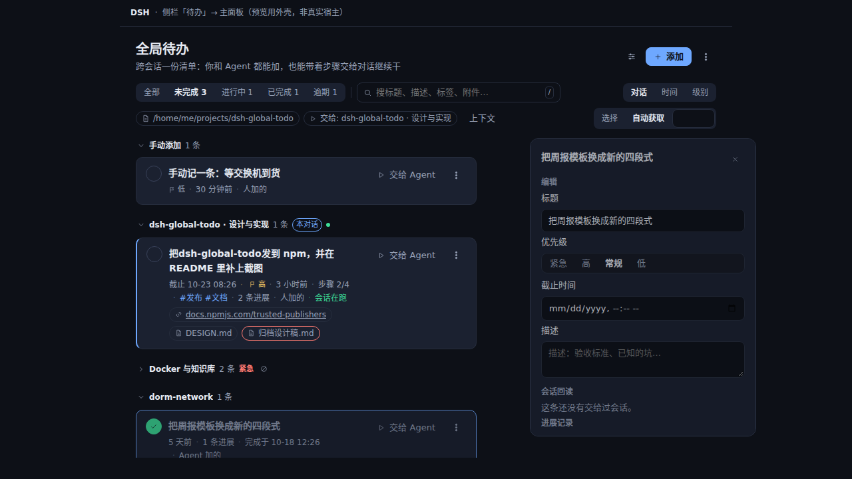Switch context mode to 选择
The image size is (852, 479).
pos(610,118)
